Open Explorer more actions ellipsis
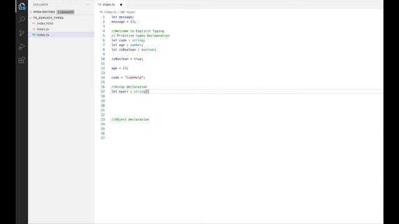Screen dimensions: 399x224 click(x=87, y=4)
